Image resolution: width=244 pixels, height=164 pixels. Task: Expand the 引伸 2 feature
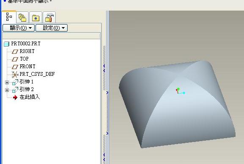pyautogui.click(x=7, y=90)
